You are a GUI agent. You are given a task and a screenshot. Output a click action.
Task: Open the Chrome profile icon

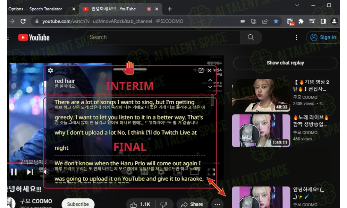click(334, 21)
